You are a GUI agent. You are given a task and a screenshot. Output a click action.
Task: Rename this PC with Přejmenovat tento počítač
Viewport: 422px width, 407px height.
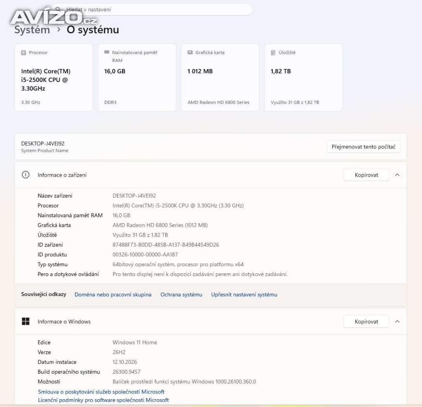click(363, 147)
